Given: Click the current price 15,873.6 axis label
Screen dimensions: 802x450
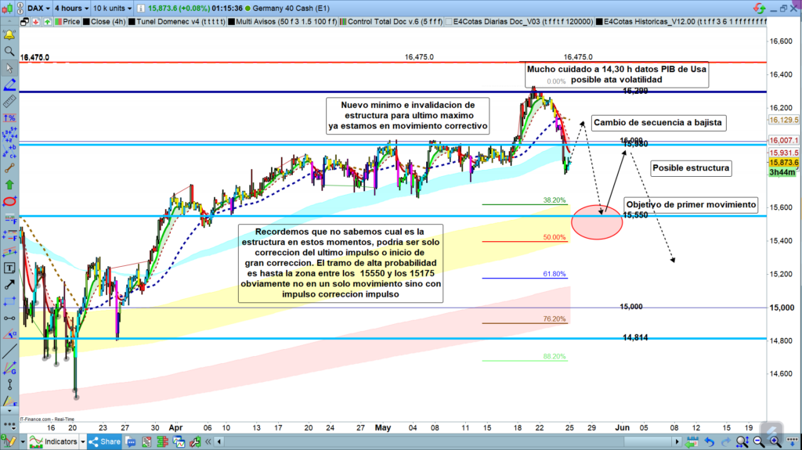Looking at the screenshot, I should [x=783, y=162].
